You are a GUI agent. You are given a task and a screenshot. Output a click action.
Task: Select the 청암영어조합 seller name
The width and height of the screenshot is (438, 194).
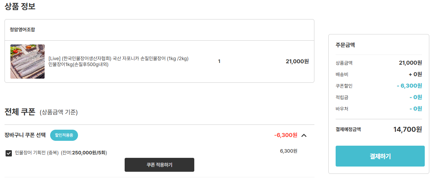point(22,30)
